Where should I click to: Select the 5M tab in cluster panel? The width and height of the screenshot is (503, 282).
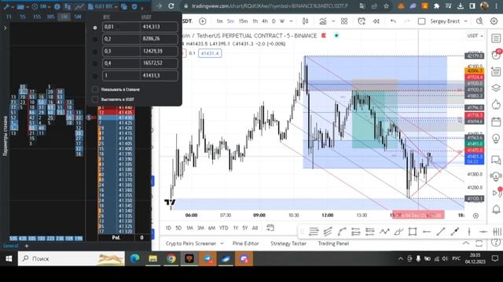(x=78, y=16)
